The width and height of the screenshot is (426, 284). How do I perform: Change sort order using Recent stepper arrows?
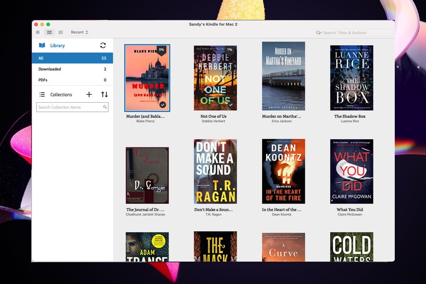(x=87, y=32)
